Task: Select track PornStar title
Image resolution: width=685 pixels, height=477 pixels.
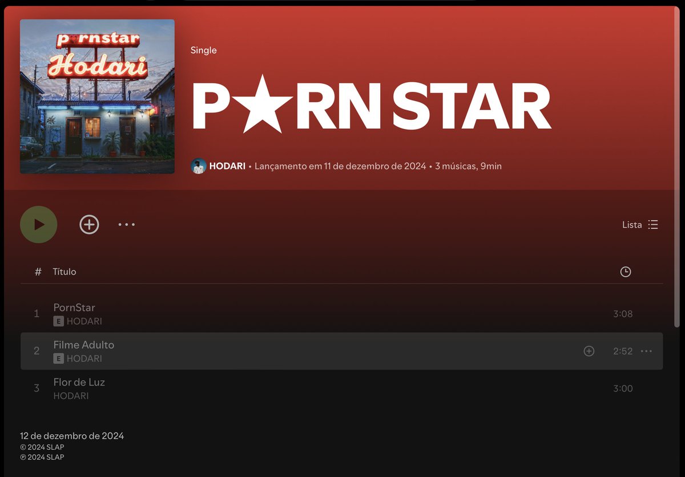Action: coord(74,308)
